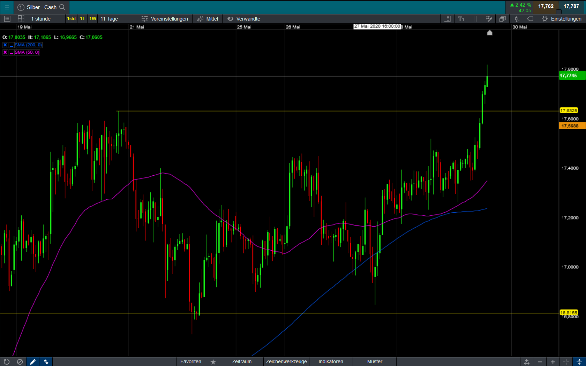This screenshot has height=366, width=586.
Task: Click the 30 Mai date label
Action: (x=520, y=27)
